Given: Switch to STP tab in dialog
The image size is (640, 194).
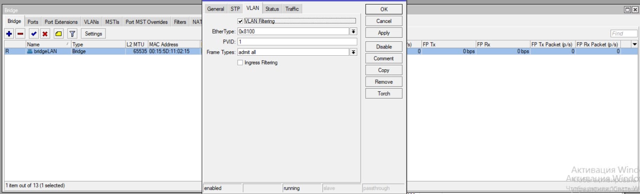Looking at the screenshot, I should click(235, 9).
